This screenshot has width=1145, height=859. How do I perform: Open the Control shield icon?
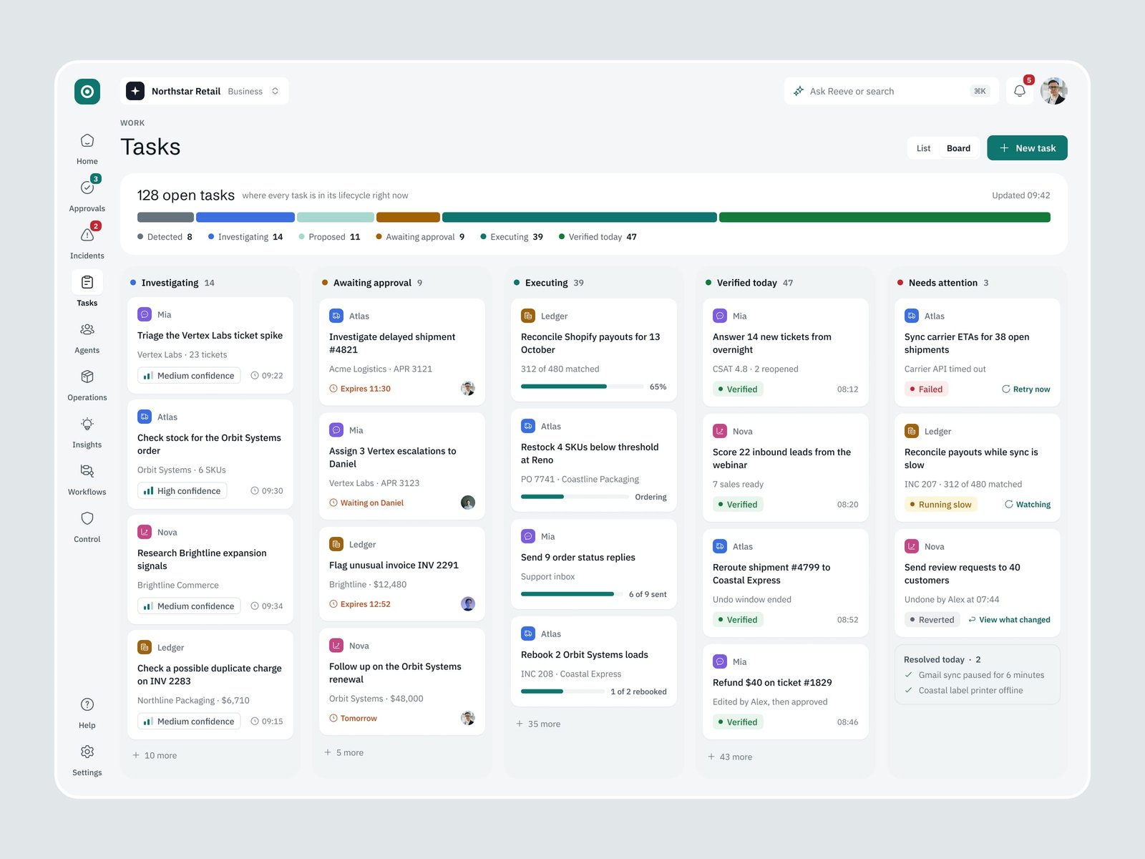[87, 518]
